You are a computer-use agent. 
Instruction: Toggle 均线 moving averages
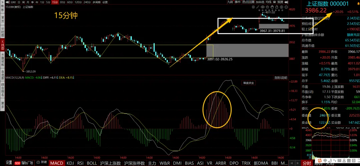(269, 2)
